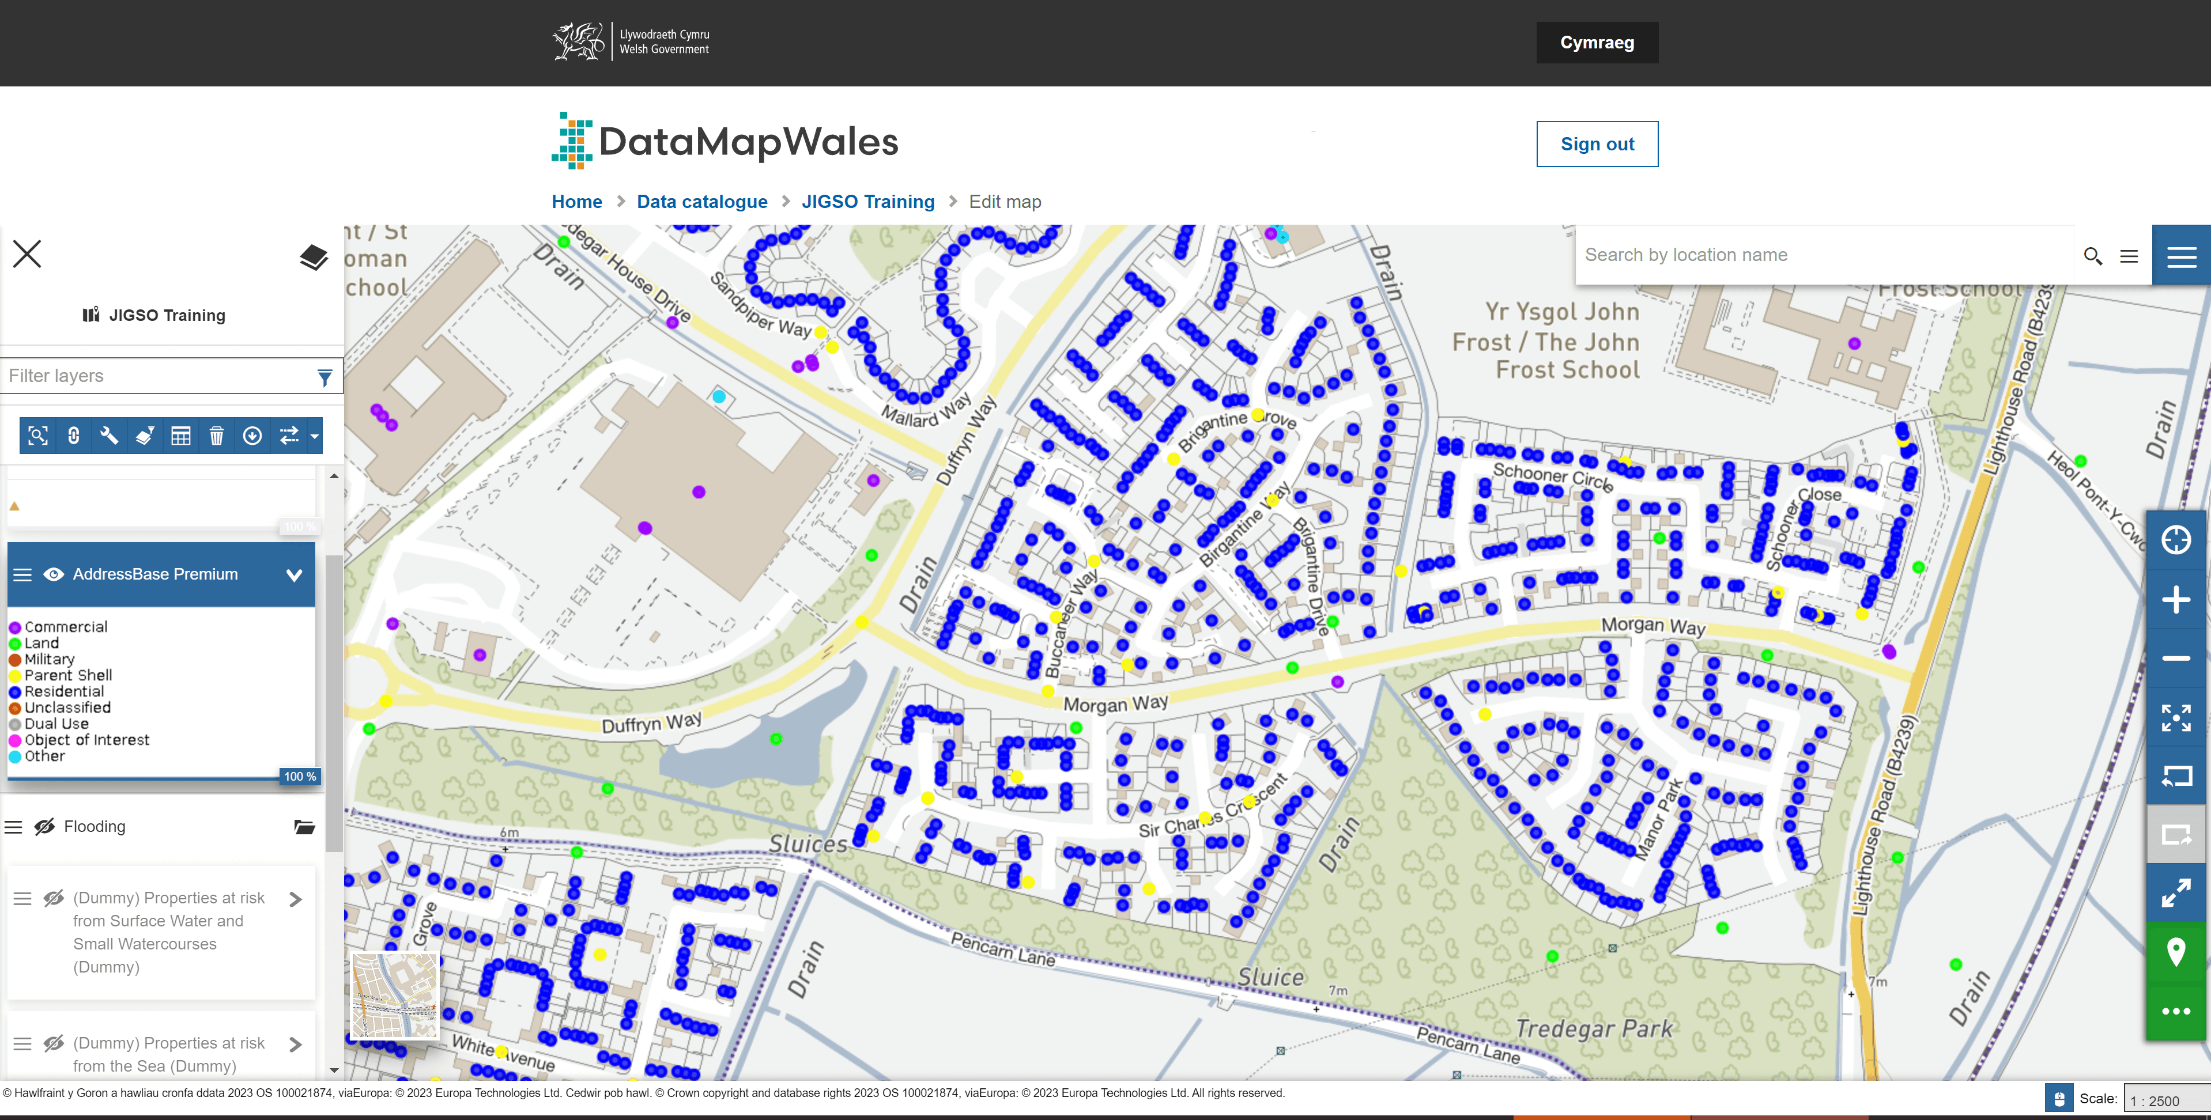Image resolution: width=2211 pixels, height=1120 pixels.
Task: Click the DataMapWales logo
Action: [725, 141]
